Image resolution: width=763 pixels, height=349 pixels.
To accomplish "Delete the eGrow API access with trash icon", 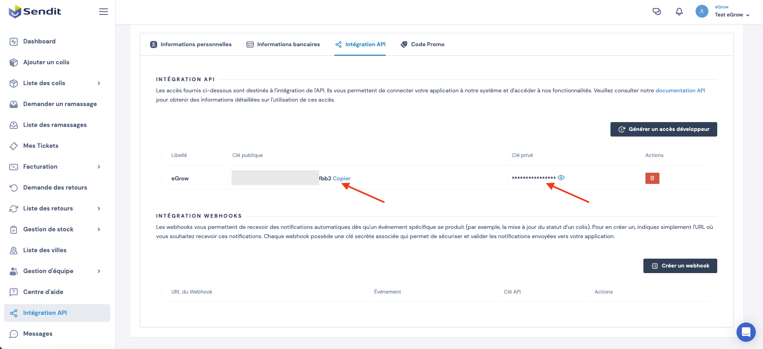I will pos(652,178).
